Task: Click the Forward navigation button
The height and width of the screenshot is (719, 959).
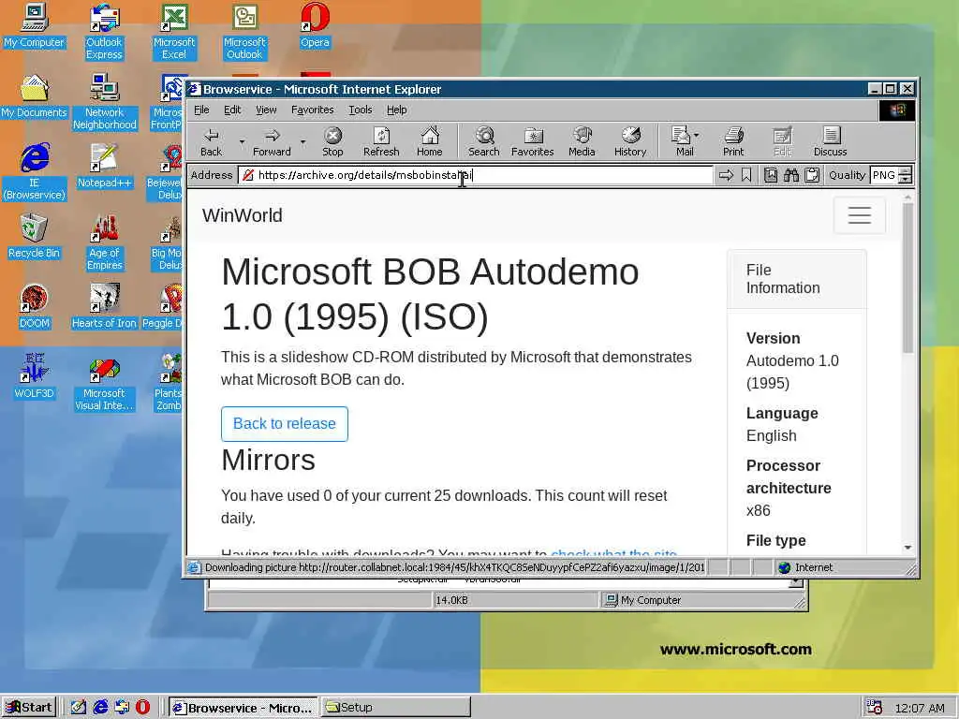Action: (272, 142)
